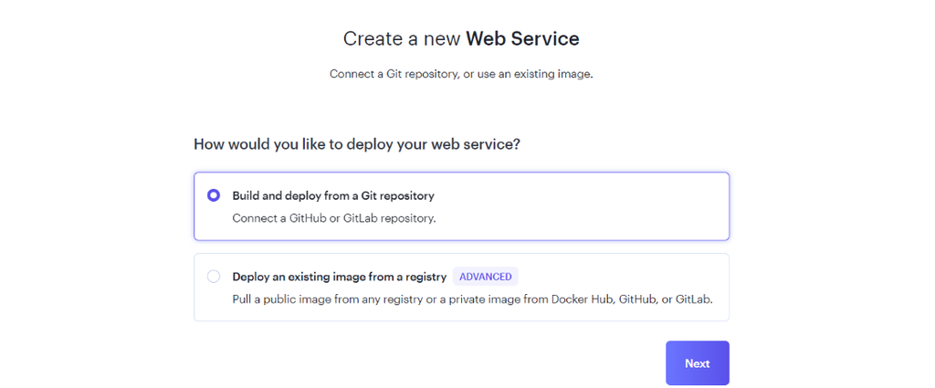
Task: Click the subtitle about connecting a Git repository
Action: pos(461,74)
